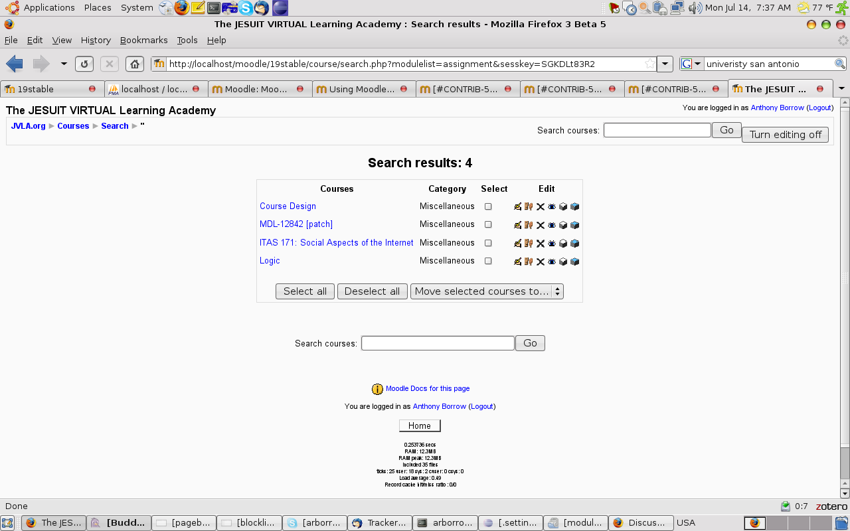Switch to the localhost phpMyAdmin tab

[156, 89]
